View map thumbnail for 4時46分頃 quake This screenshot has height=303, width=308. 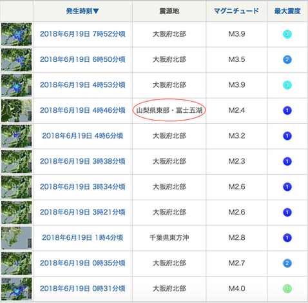pyautogui.click(x=17, y=110)
